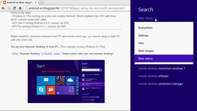Open the Start screen screenshot image
Screen dimensions: 197x111
click(x=66, y=81)
